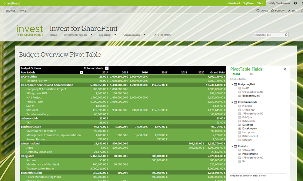The image size is (303, 181).
Task: Select the Training Facility row label
Action: 37,81
